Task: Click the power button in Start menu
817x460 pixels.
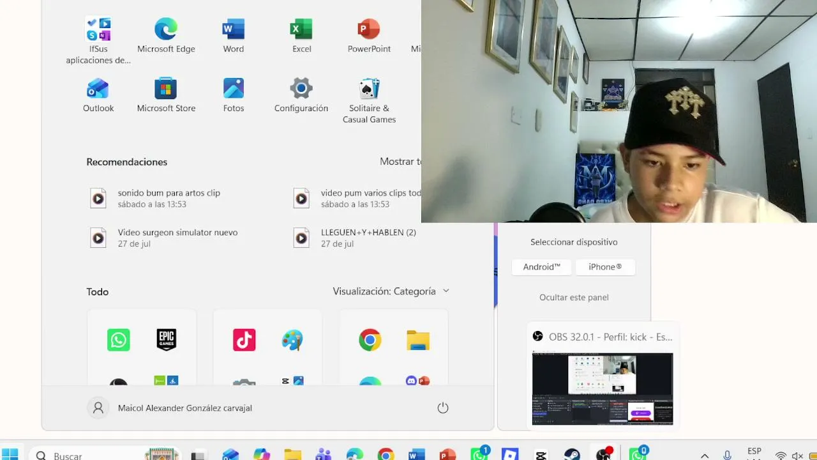Action: tap(443, 408)
